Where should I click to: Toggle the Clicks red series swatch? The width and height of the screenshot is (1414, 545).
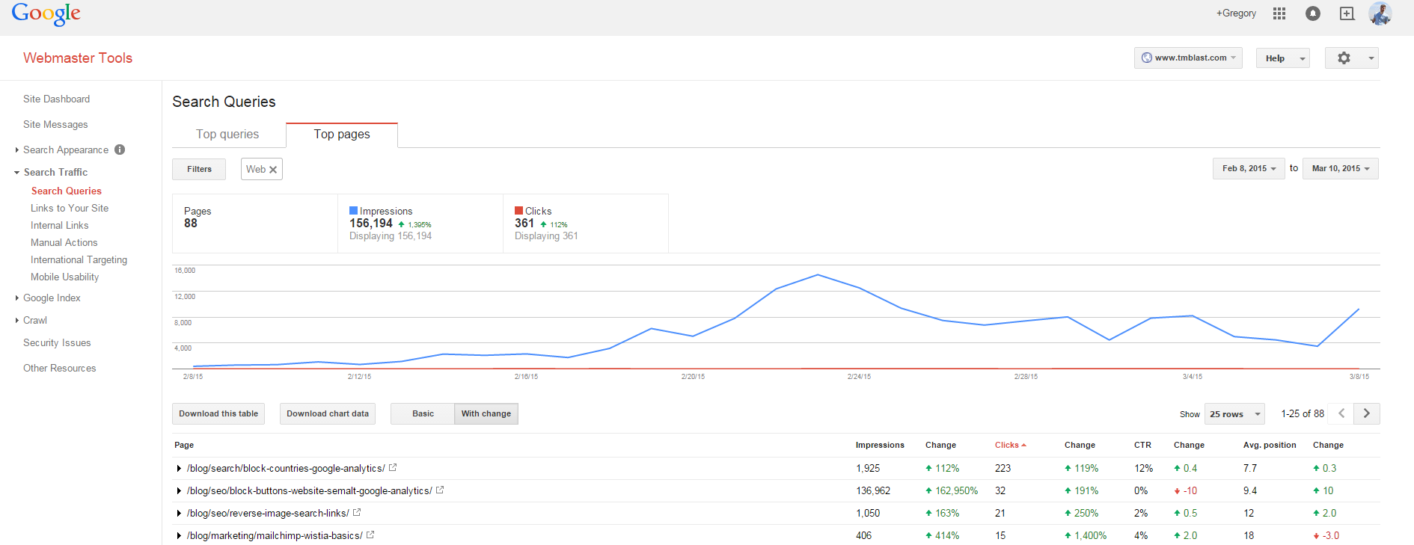click(x=518, y=211)
